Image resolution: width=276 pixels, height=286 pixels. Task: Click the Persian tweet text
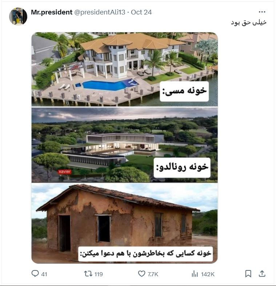[249, 22]
